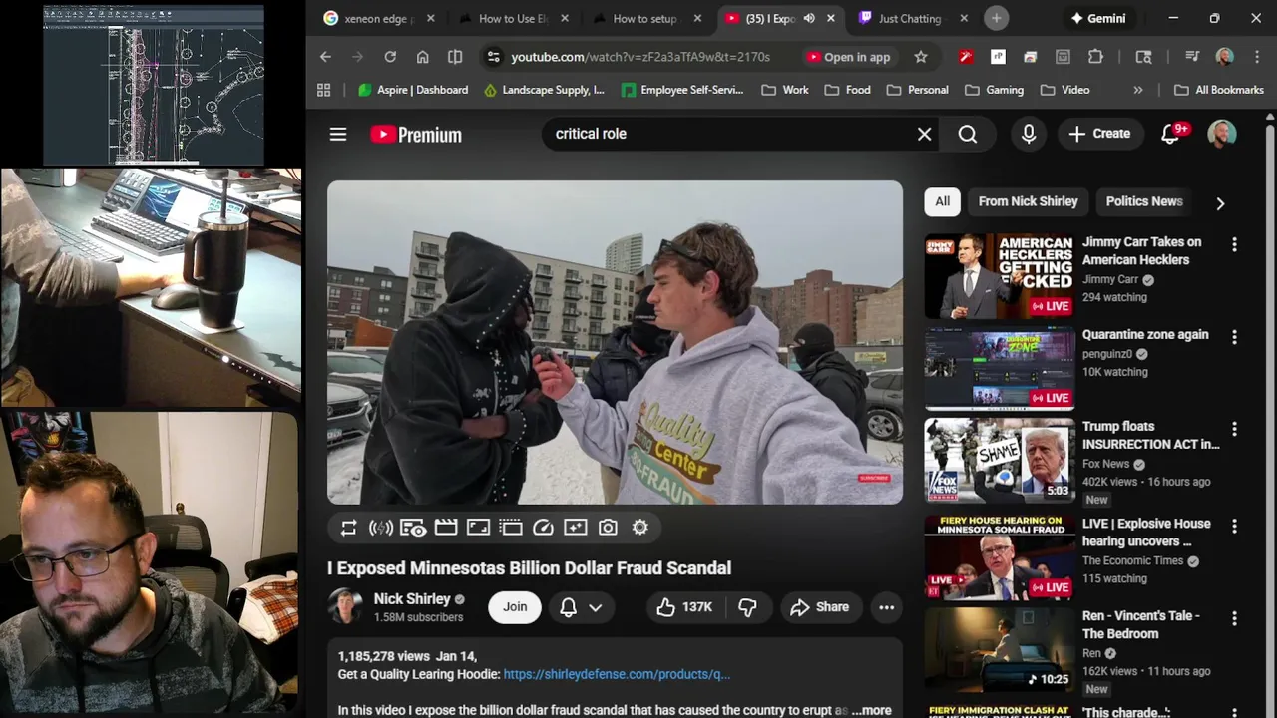Switch to the Just Chatting Twitch tab
1277x718 pixels.
(x=913, y=19)
